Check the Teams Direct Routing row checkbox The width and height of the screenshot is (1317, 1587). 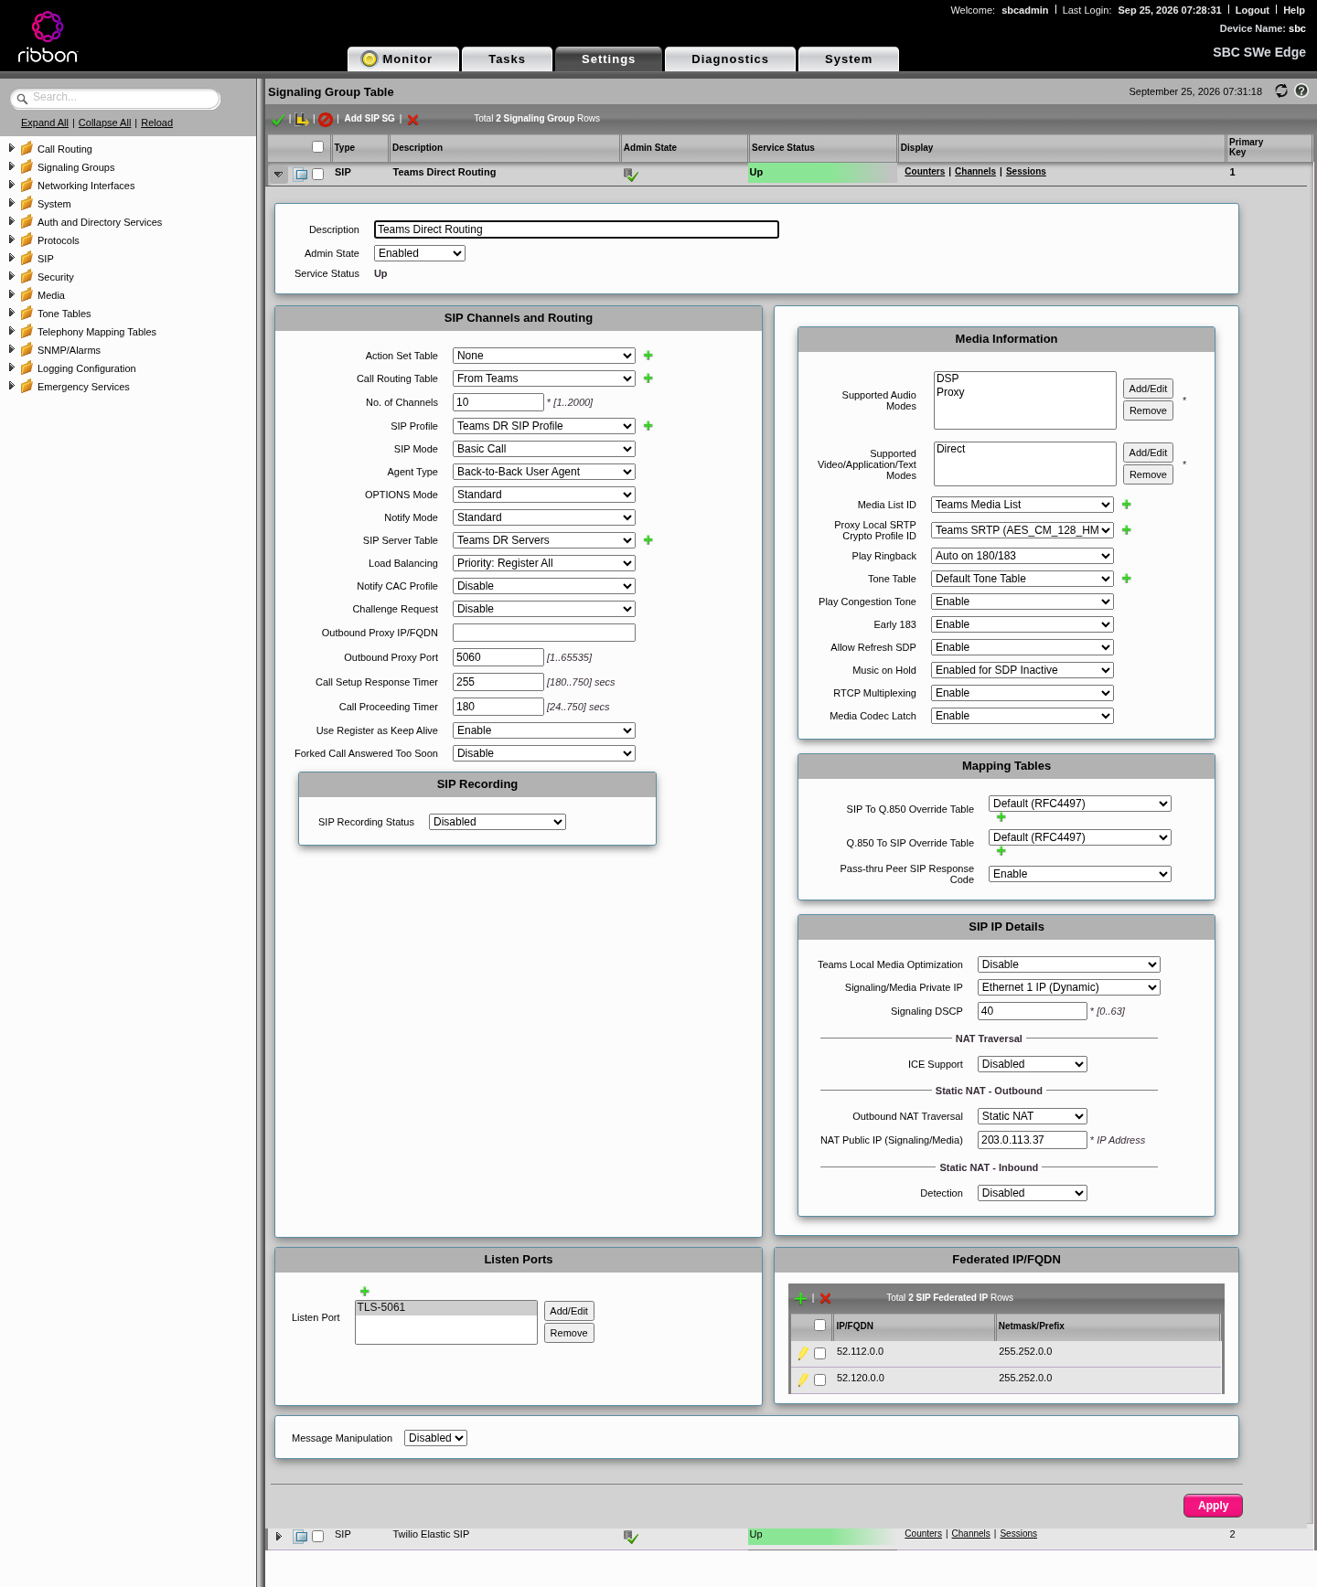[x=317, y=174]
